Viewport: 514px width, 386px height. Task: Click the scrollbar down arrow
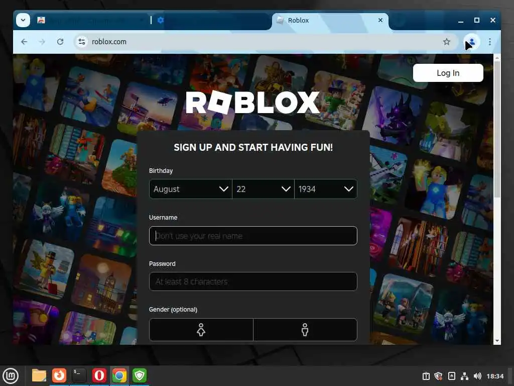point(497,341)
